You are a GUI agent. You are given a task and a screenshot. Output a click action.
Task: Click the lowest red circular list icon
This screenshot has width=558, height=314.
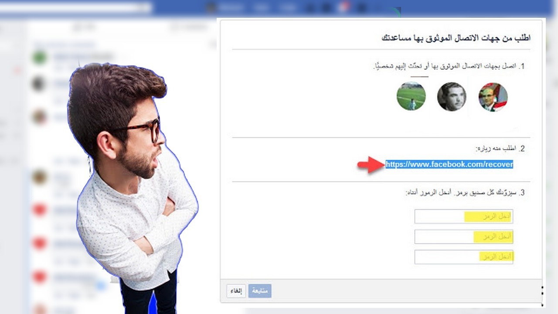coord(40,276)
